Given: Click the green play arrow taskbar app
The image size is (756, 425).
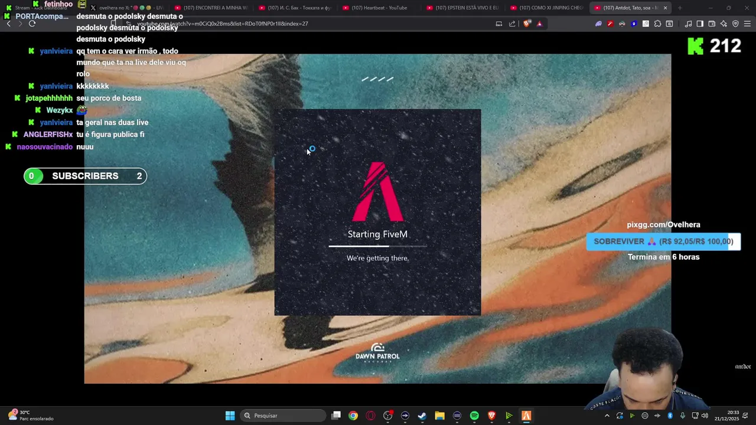Looking at the screenshot, I should tap(509, 416).
